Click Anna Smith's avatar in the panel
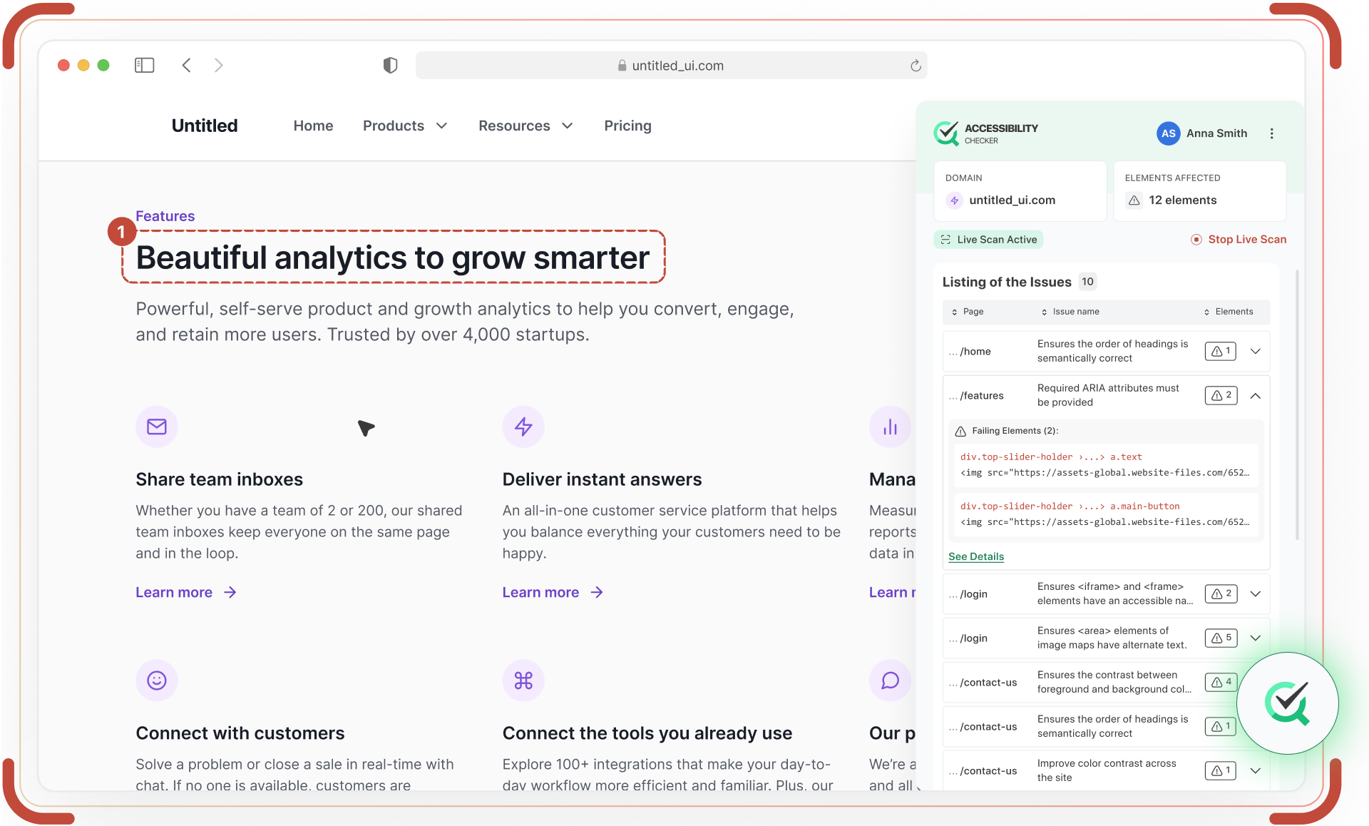Image resolution: width=1369 pixels, height=826 pixels. (x=1168, y=133)
